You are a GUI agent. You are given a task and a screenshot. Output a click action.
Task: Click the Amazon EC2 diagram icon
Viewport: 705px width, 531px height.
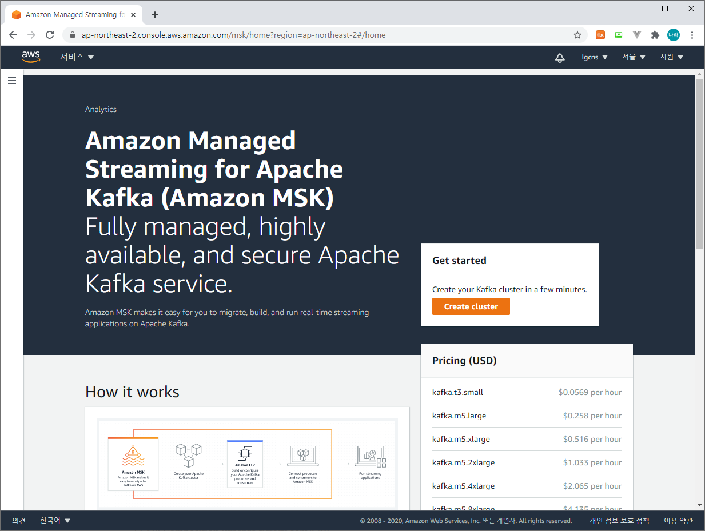[245, 454]
